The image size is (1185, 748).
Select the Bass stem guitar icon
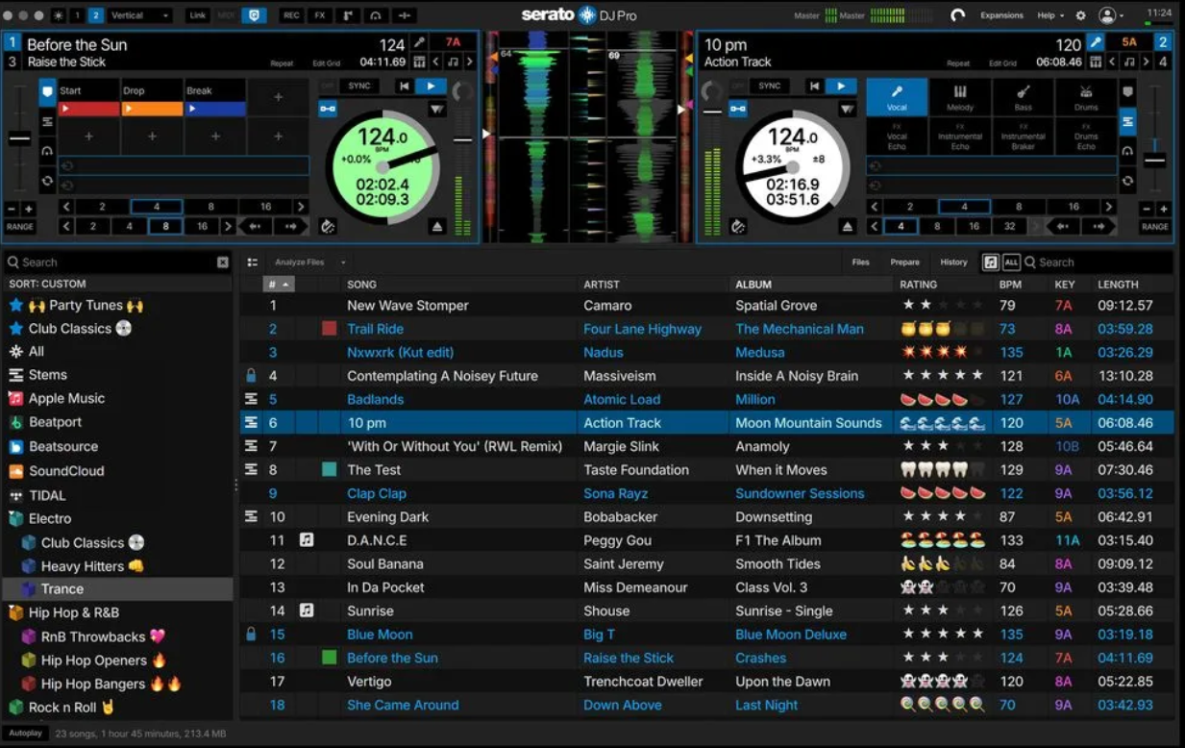1023,92
